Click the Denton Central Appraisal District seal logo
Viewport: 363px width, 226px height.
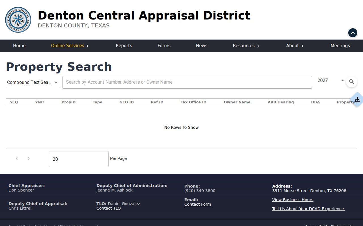pyautogui.click(x=18, y=20)
